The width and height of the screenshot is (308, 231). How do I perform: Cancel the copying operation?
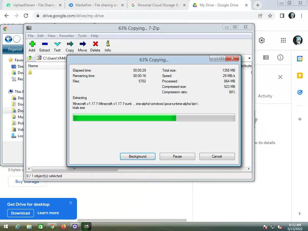(x=217, y=156)
